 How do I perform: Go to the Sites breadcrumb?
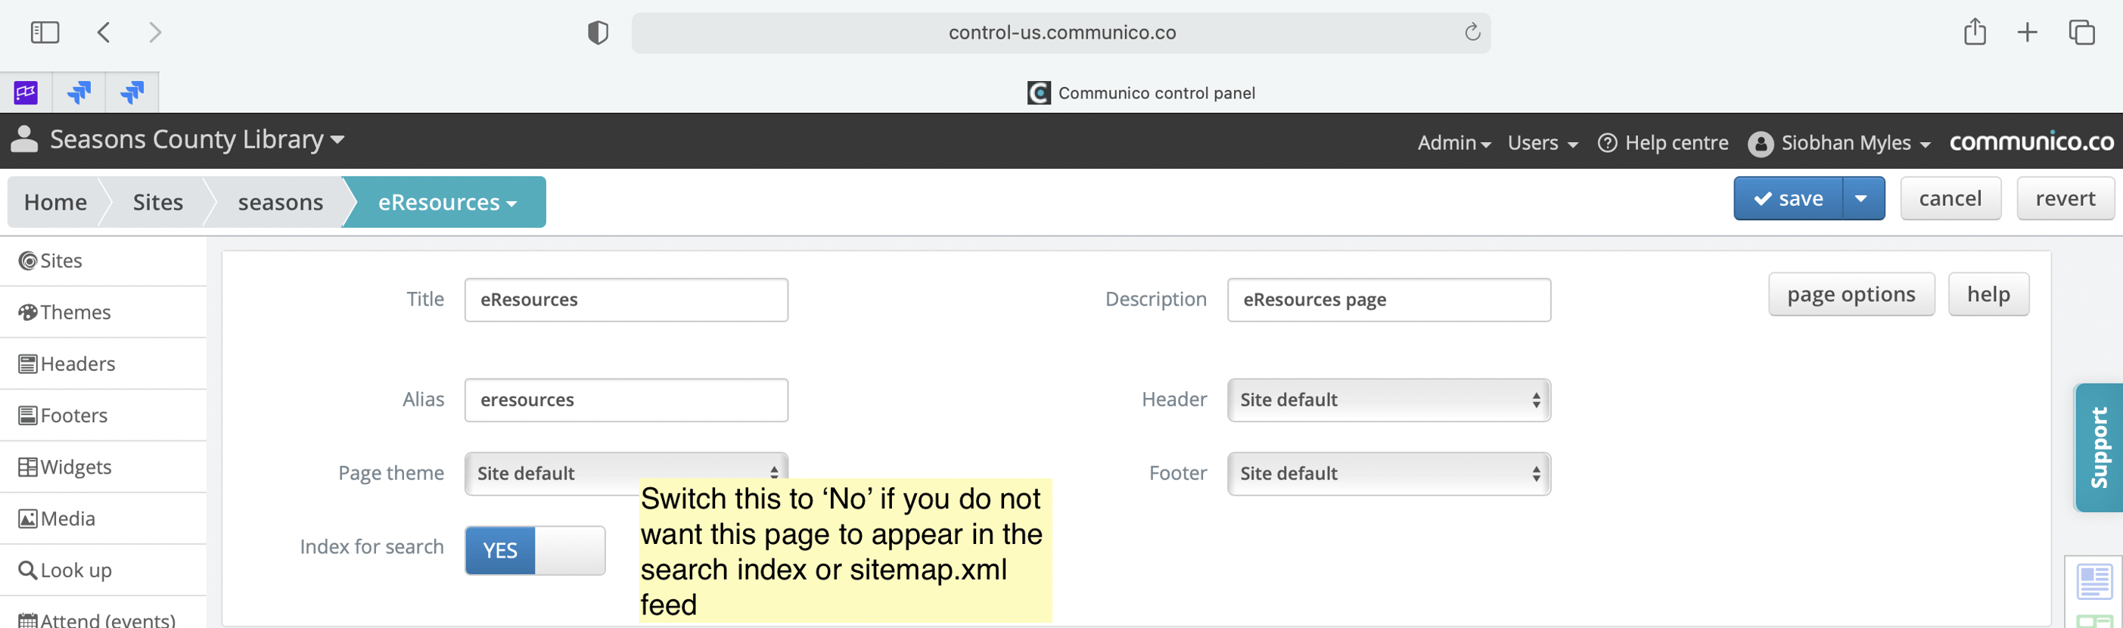[x=157, y=202]
